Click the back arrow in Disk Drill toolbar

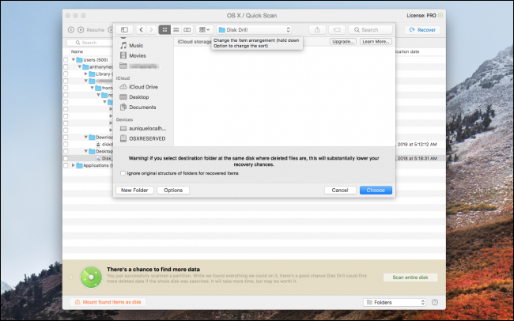71,30
